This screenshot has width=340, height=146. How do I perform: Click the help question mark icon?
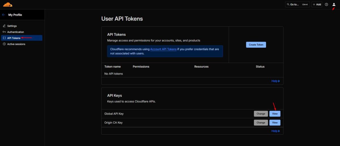[326, 5]
